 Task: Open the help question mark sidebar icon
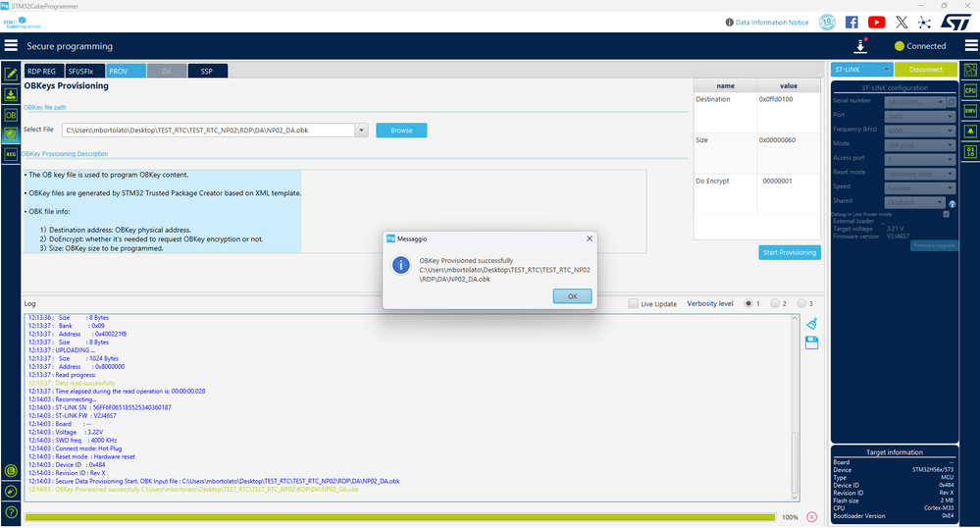coord(11,511)
